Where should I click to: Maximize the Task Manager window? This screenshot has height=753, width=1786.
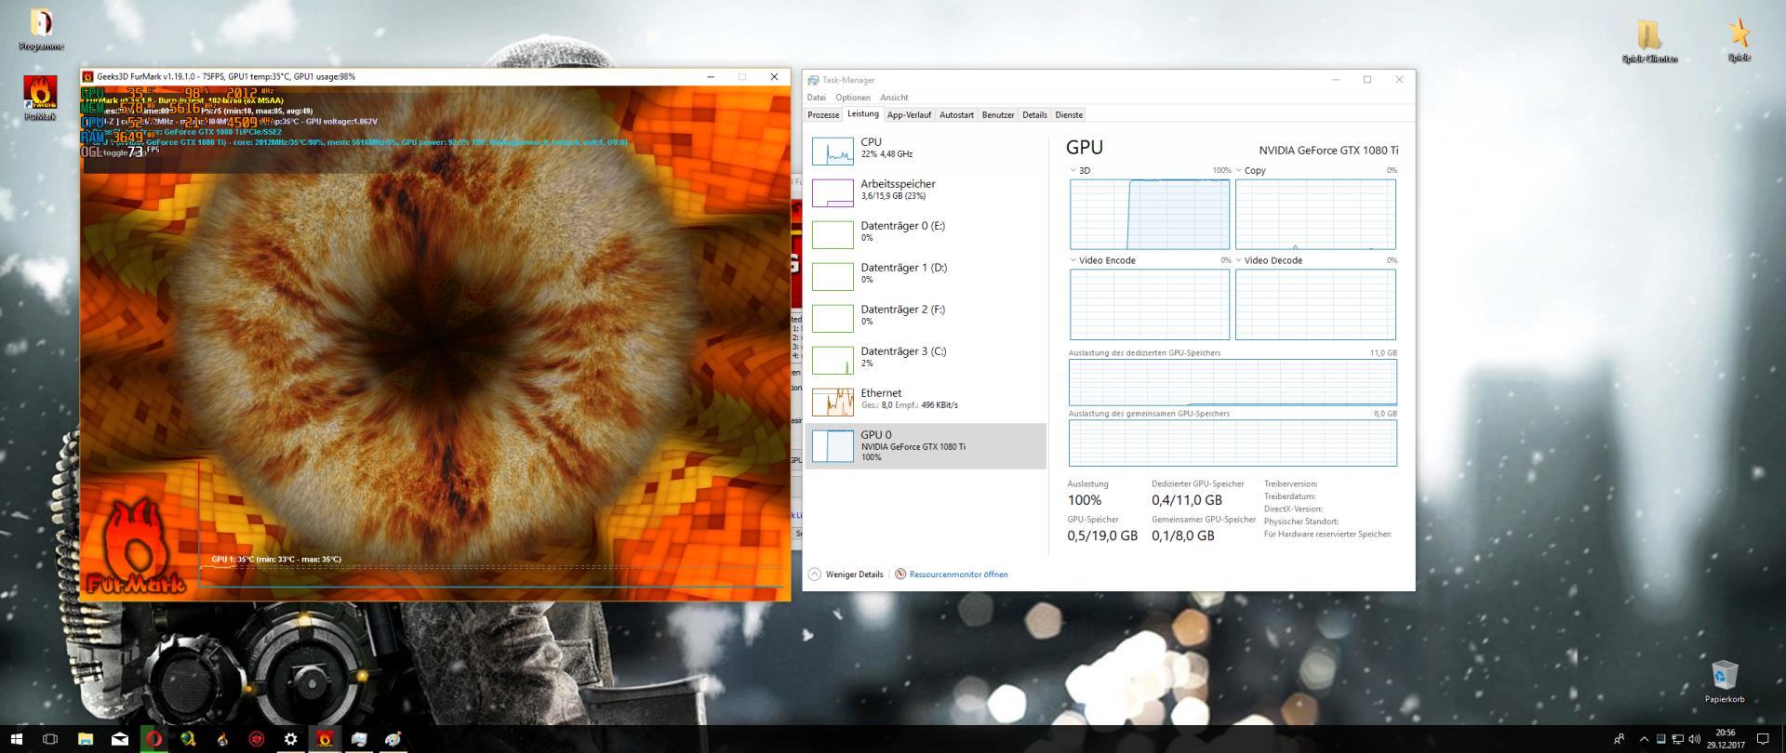tap(1367, 80)
